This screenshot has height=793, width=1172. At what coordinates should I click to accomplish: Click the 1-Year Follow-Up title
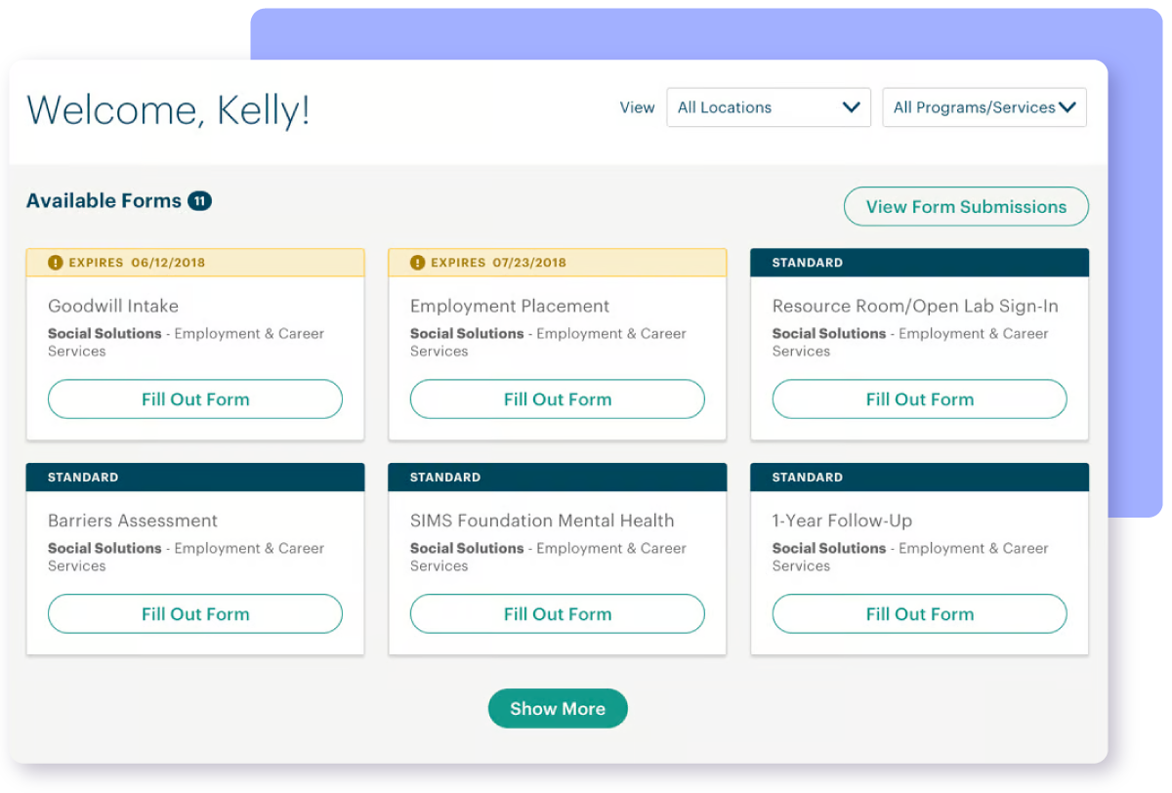pos(842,521)
